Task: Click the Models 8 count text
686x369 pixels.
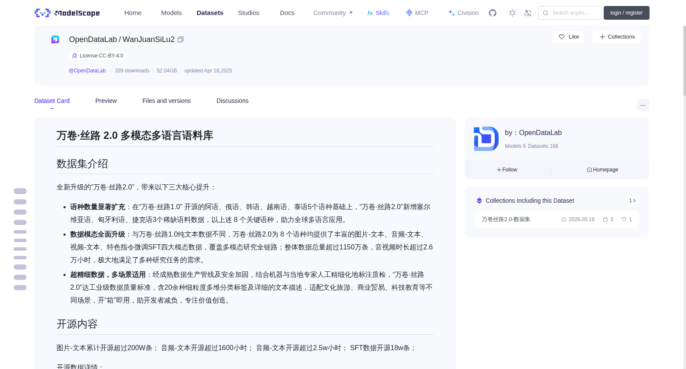Action: click(515, 146)
